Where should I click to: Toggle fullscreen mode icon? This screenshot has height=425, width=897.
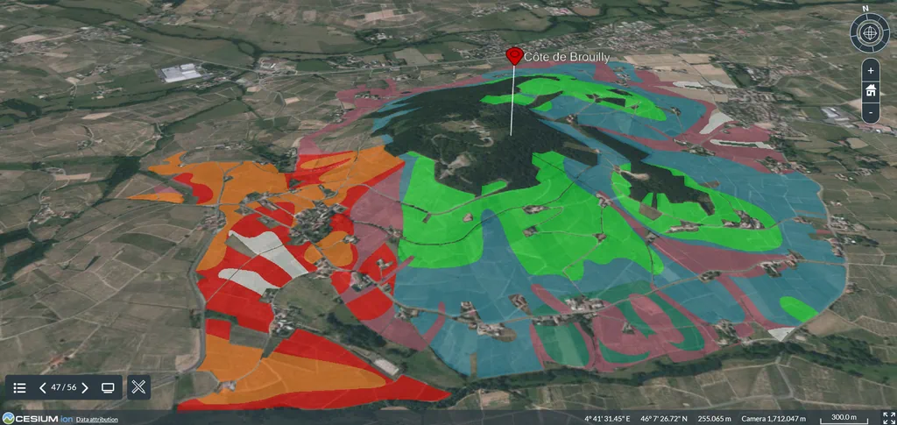(x=888, y=418)
